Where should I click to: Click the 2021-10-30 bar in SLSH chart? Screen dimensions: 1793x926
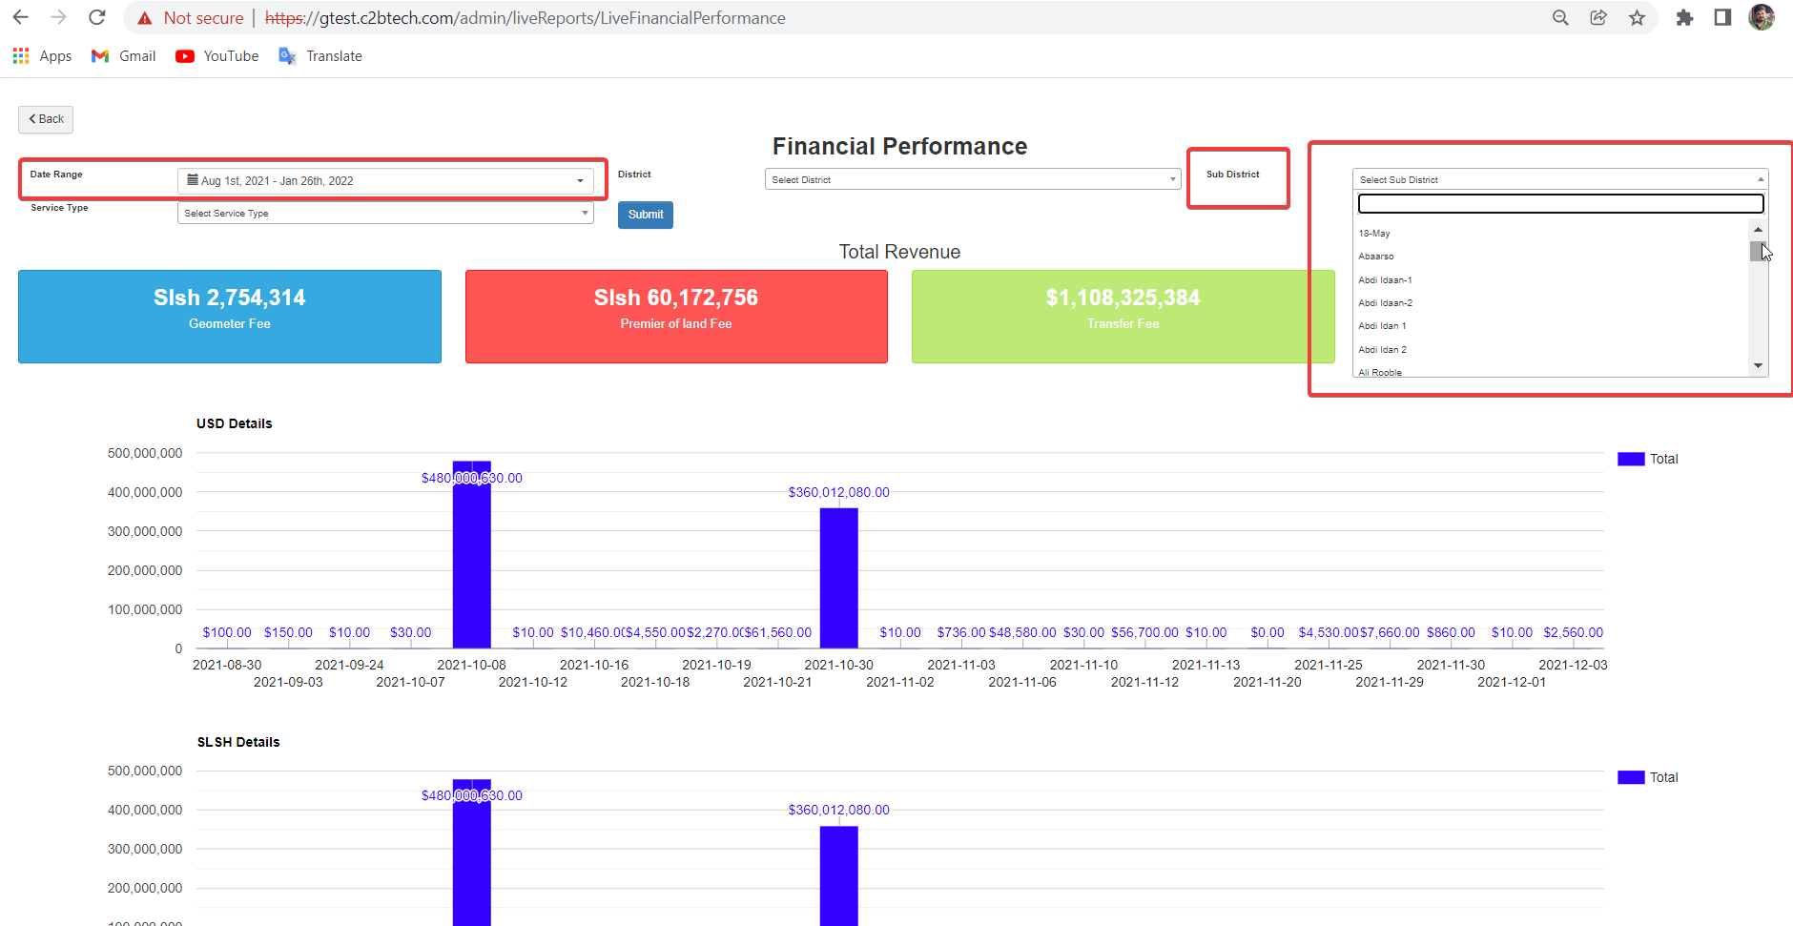coord(838,875)
